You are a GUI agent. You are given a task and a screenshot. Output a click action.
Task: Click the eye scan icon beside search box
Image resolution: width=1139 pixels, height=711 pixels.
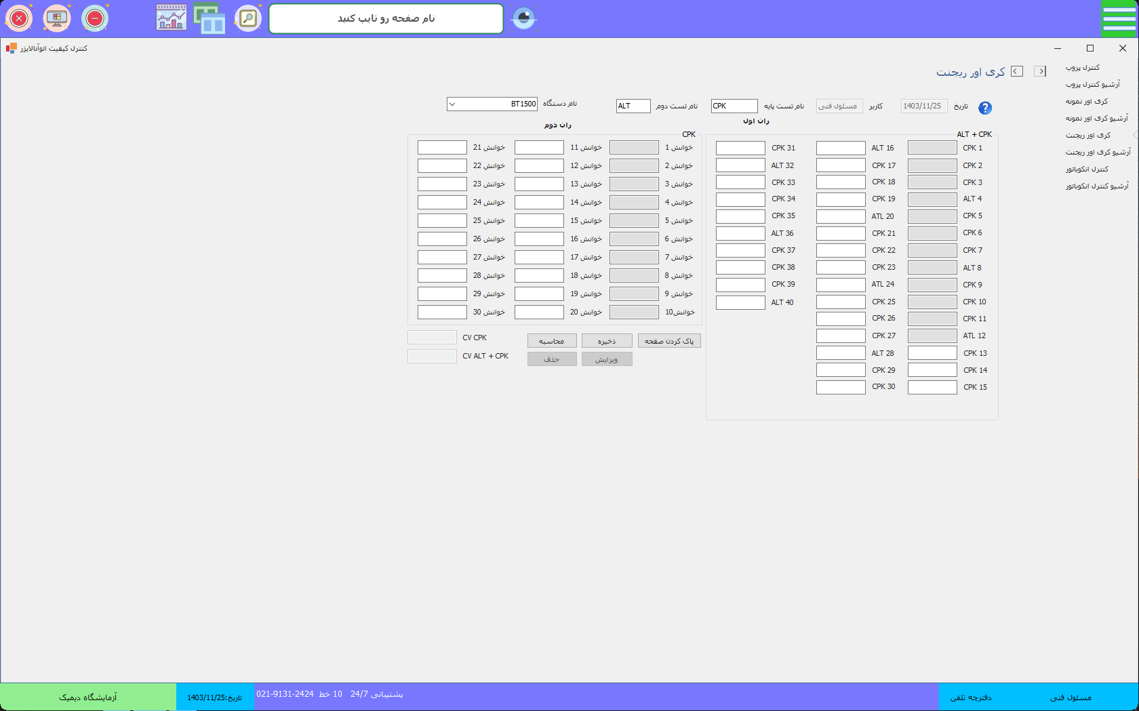click(x=523, y=18)
